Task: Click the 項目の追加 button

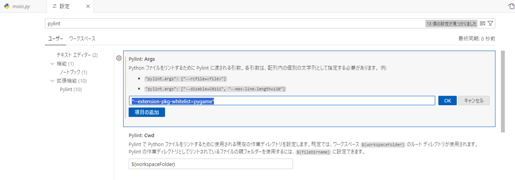Action: point(147,112)
